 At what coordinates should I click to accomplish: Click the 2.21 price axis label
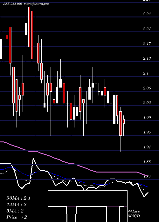[147, 29]
